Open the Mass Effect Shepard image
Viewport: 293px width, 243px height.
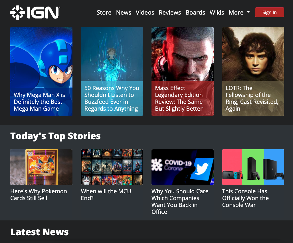tap(183, 54)
